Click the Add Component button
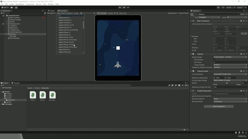This screenshot has width=248, height=139. pyautogui.click(x=219, y=107)
